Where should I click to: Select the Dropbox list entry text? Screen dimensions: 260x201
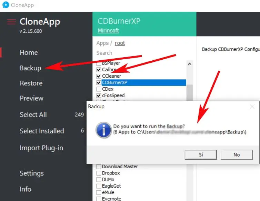click(111, 173)
